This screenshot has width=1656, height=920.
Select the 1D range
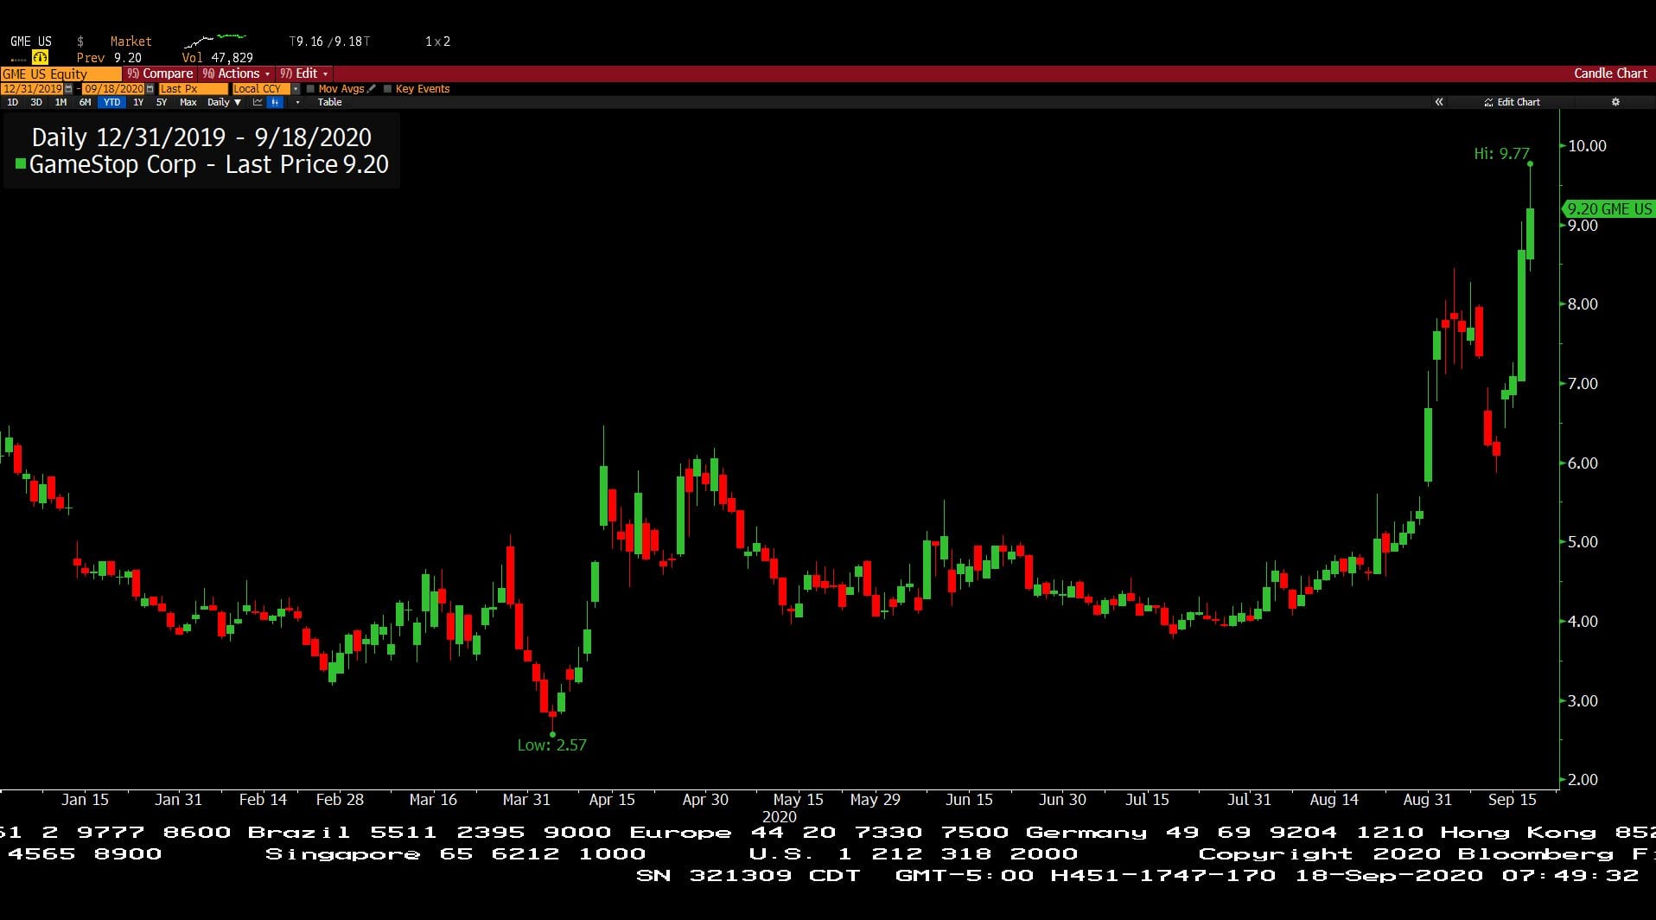[x=12, y=102]
